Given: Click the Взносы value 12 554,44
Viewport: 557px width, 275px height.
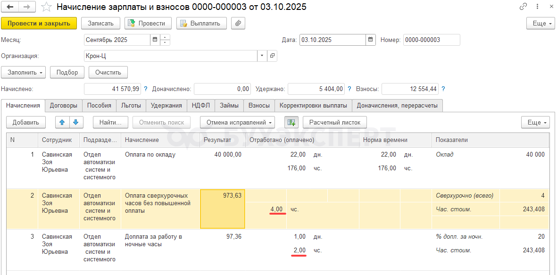Looking at the screenshot, I should 410,89.
